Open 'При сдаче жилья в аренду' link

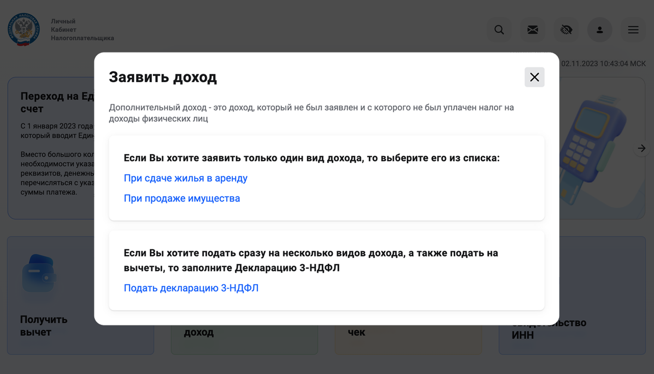tap(185, 178)
